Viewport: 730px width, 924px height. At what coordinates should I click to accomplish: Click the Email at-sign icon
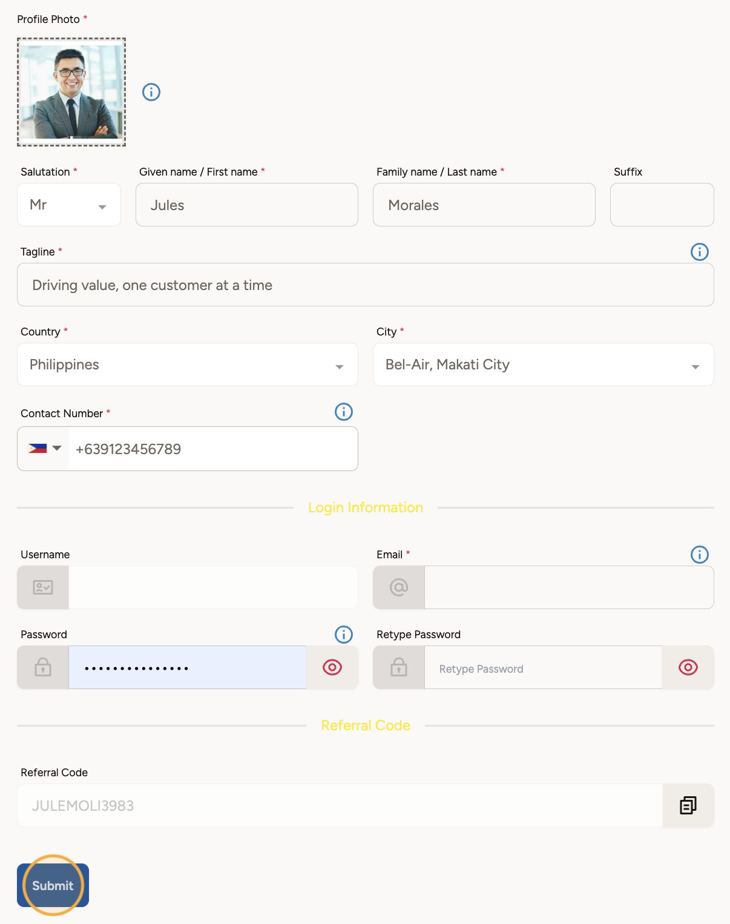(x=399, y=587)
